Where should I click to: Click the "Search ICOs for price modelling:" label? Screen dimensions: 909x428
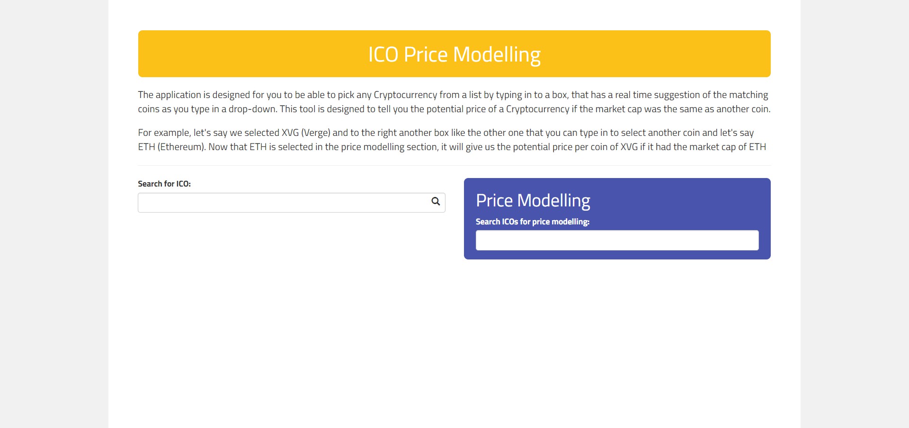tap(532, 222)
